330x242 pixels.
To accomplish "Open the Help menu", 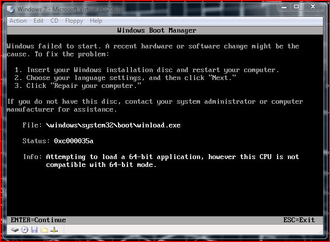I will tap(96, 21).
